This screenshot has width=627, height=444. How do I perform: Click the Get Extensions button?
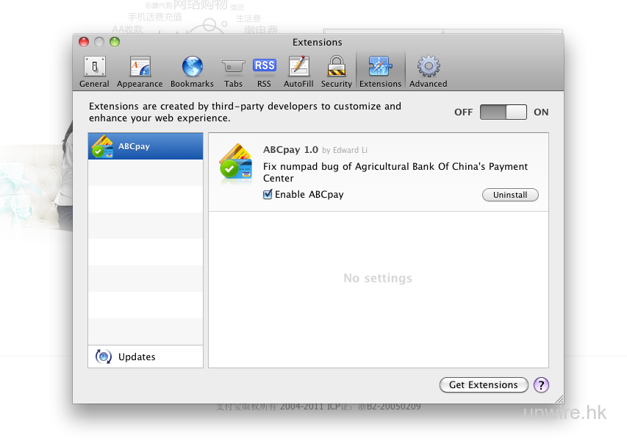point(483,384)
